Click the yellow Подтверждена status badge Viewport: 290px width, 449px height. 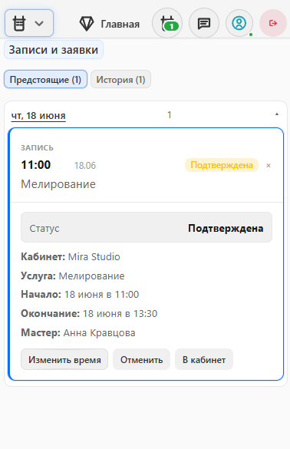click(x=222, y=165)
